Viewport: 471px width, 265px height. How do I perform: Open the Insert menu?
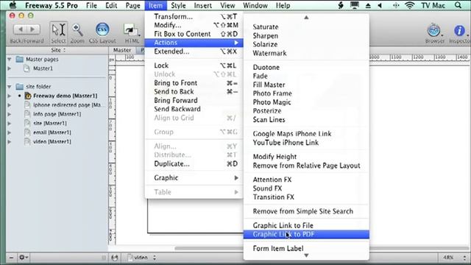(203, 5)
